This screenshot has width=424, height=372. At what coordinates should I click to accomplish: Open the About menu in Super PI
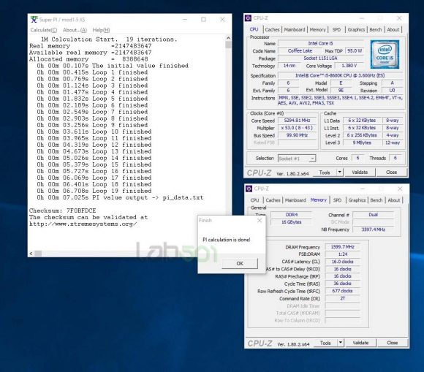point(75,30)
